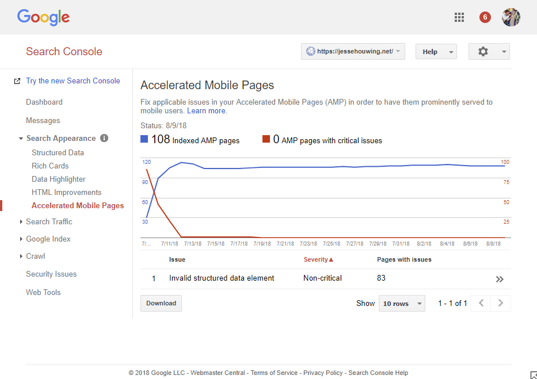Viewport: 537px width, 379px height.
Task: Collapse the Search Appearance section
Action: click(21, 139)
